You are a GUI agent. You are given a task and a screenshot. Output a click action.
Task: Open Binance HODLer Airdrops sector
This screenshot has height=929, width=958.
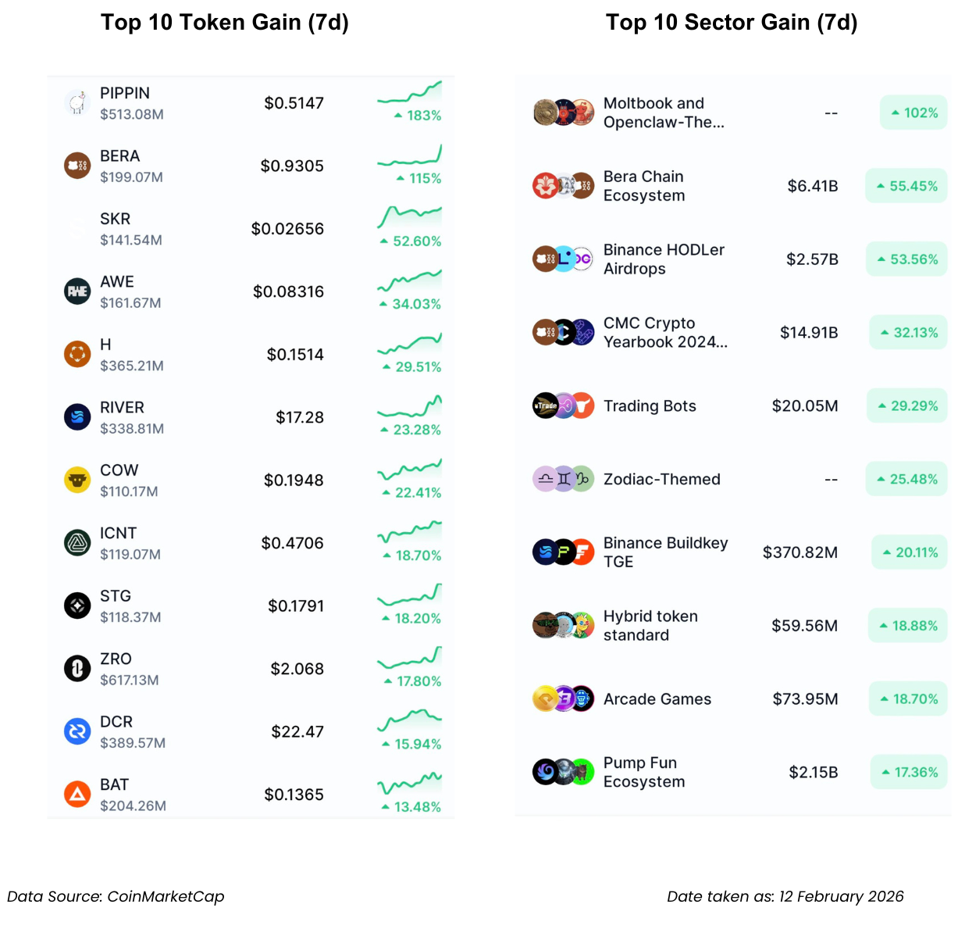(x=664, y=259)
